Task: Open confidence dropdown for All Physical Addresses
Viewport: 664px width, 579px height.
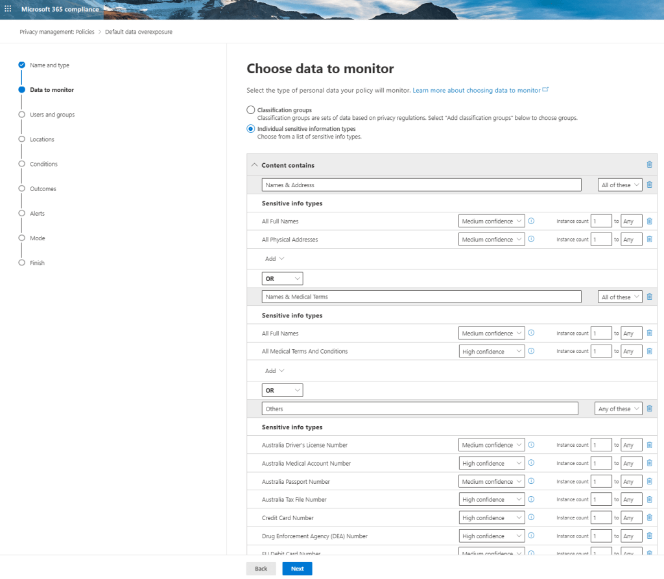Action: click(x=492, y=240)
